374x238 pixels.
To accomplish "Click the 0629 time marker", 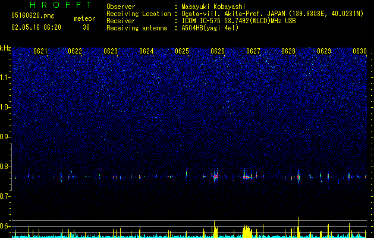I will 324,51.
